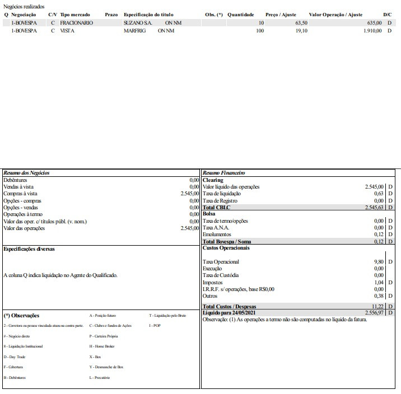
Task: Click the Resumo Financeiro heading
Action: point(224,173)
